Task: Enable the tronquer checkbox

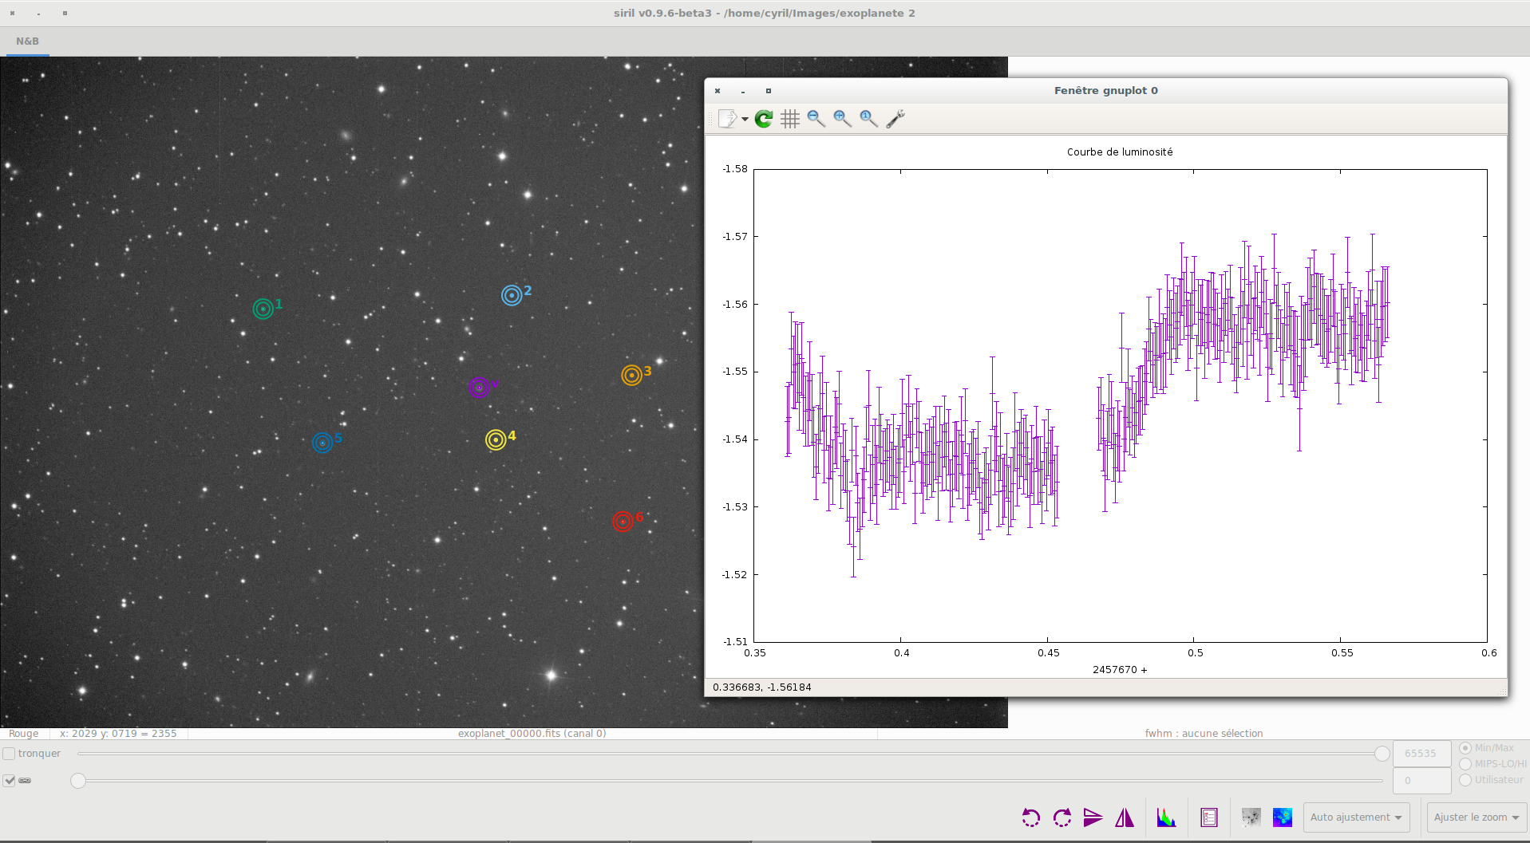Action: [x=10, y=754]
